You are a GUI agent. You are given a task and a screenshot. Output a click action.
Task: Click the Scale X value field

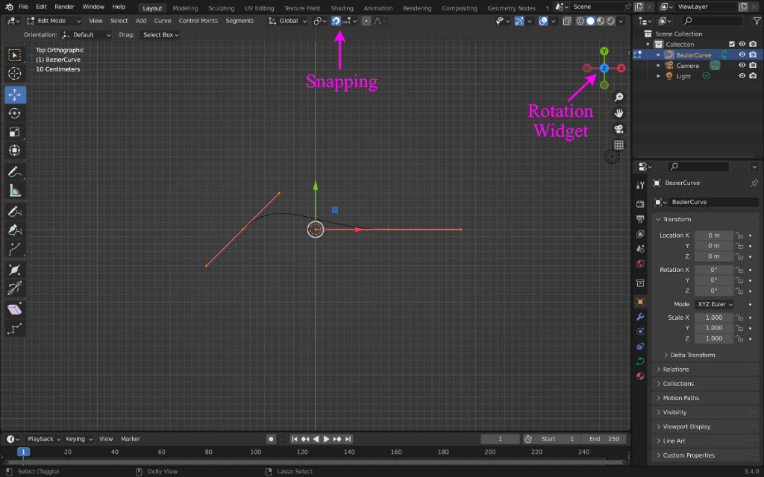(713, 318)
